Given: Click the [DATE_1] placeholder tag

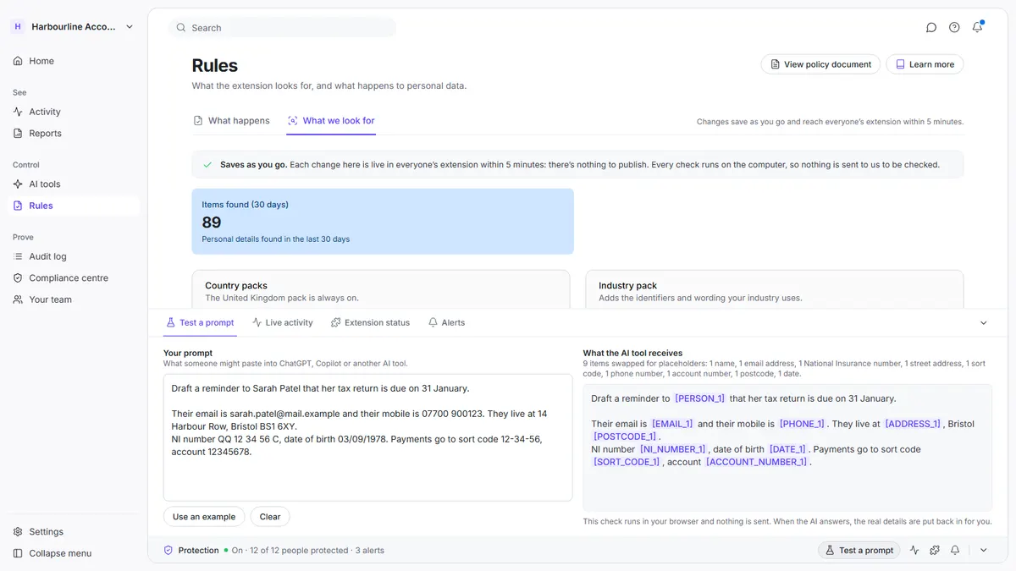Looking at the screenshot, I should coord(787,449).
